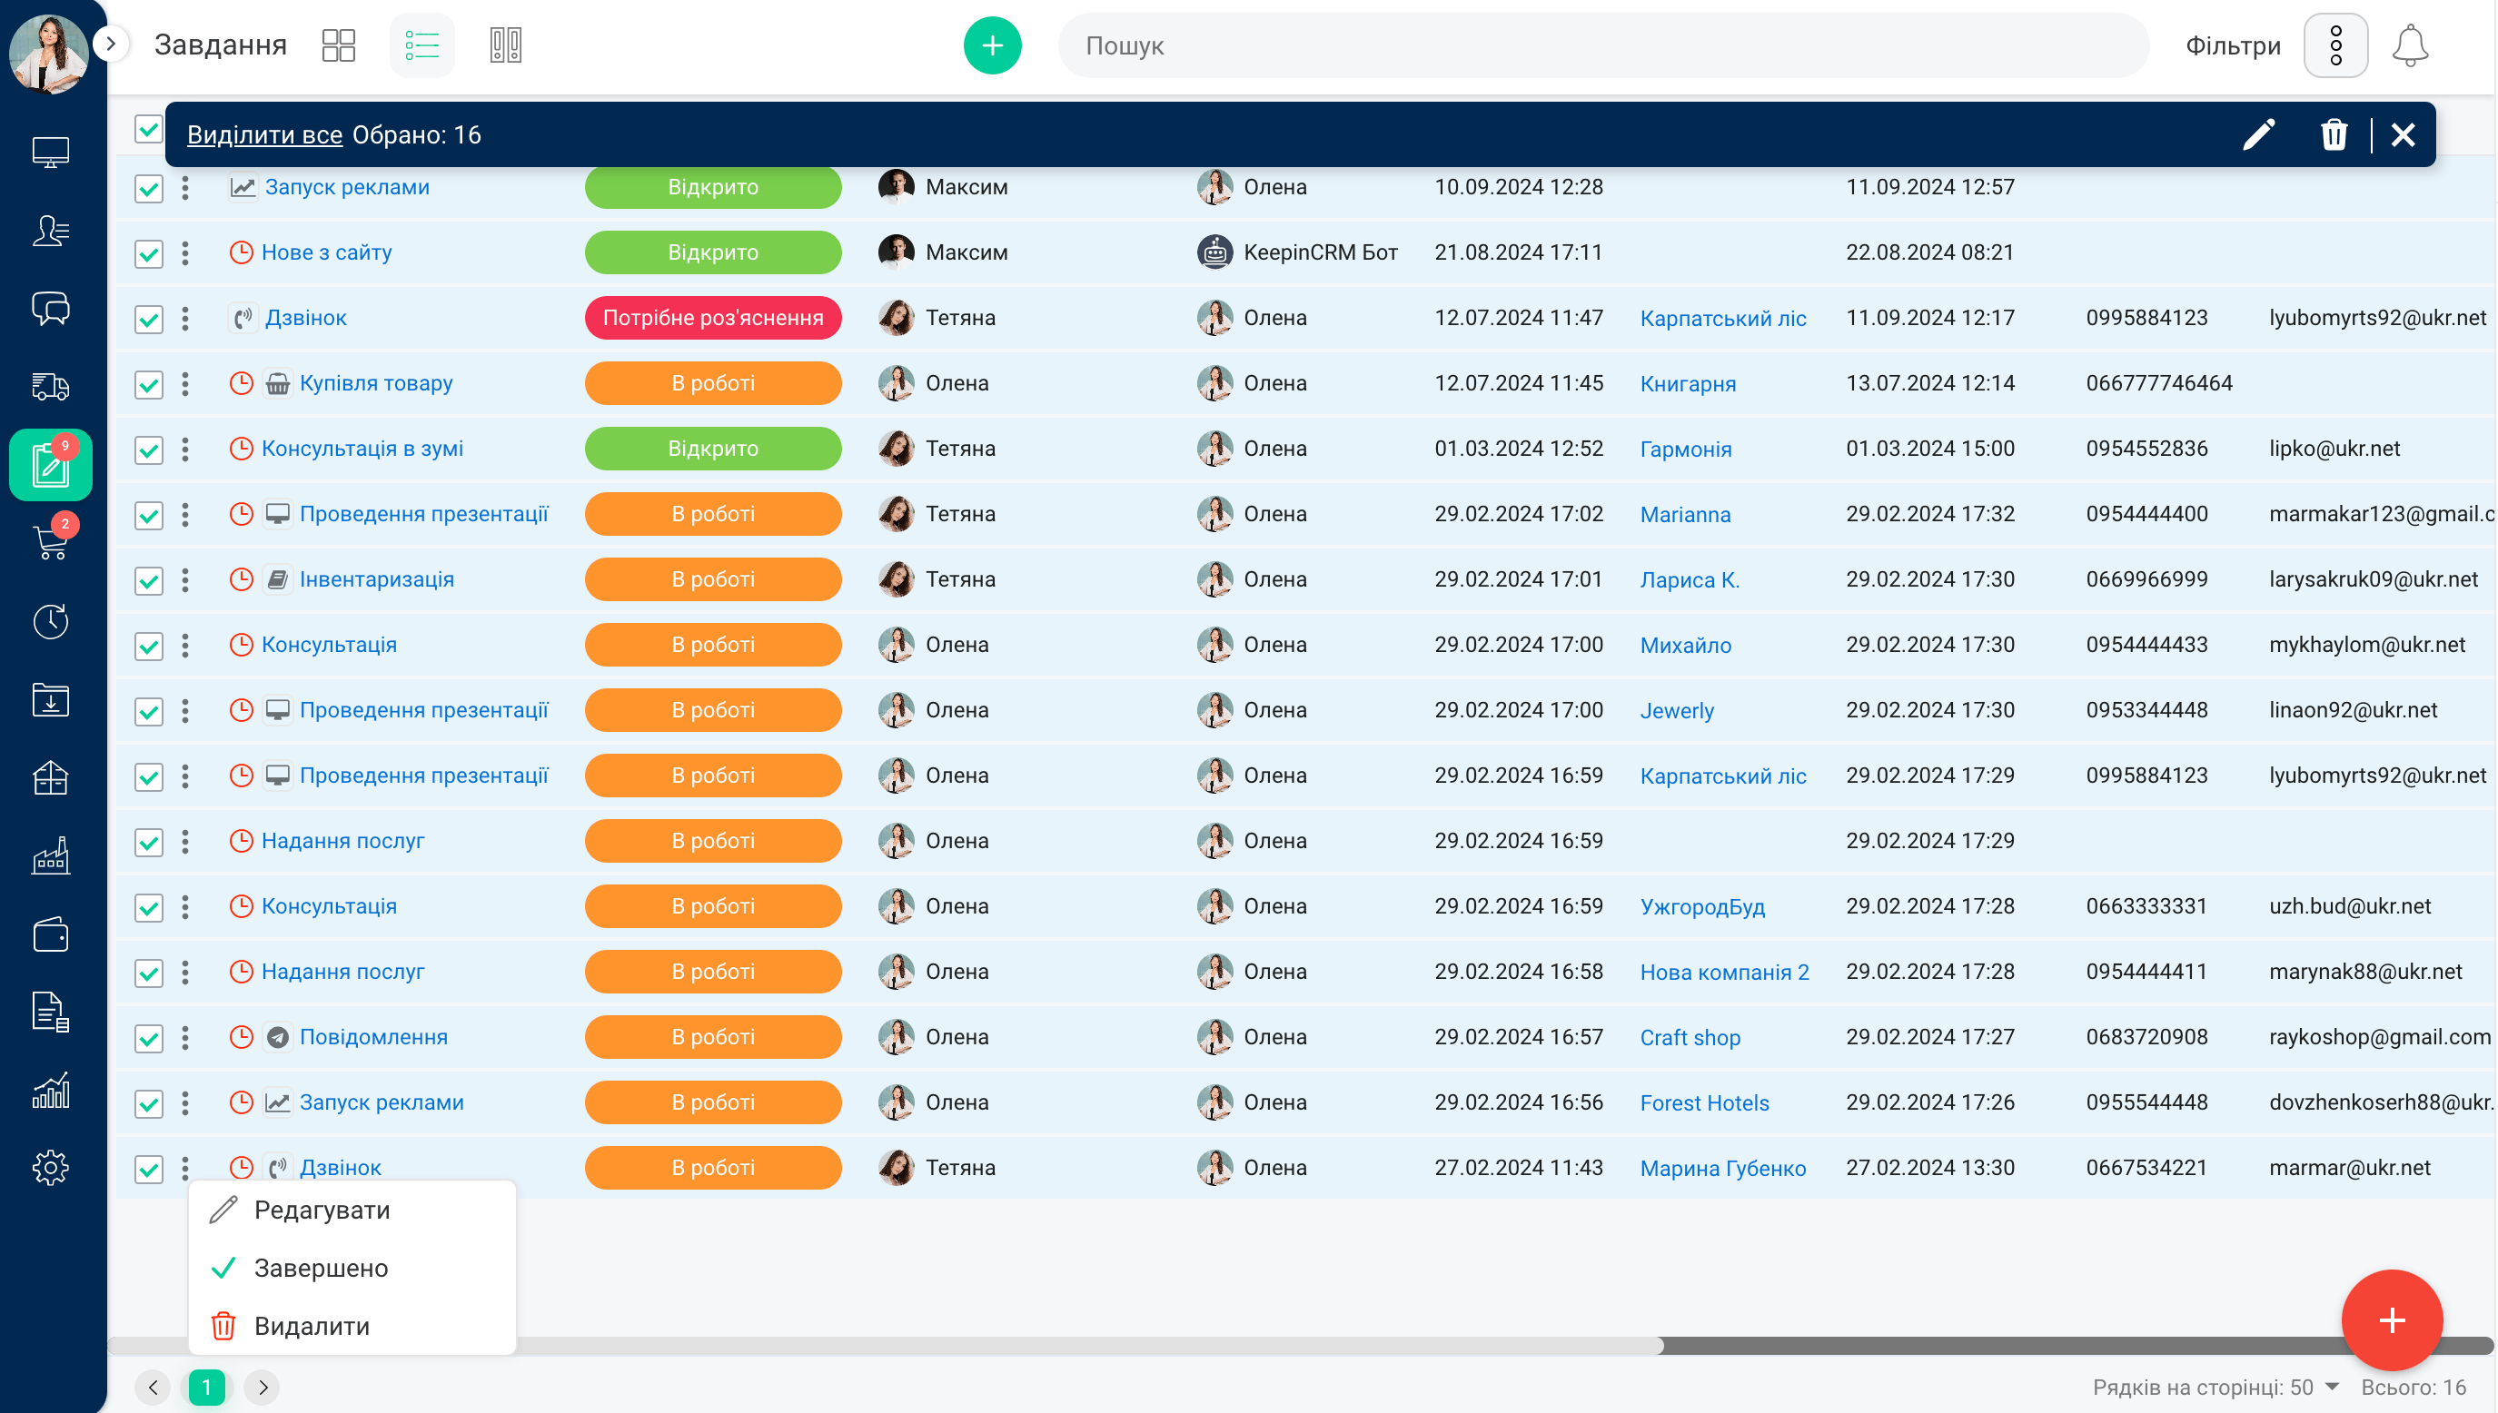Toggle the select-all header checkbox
2498x1413 pixels.
click(148, 128)
